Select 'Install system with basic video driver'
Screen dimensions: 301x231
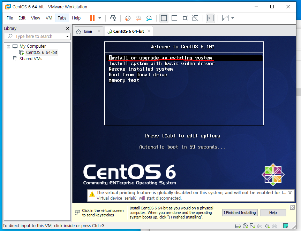(x=161, y=64)
